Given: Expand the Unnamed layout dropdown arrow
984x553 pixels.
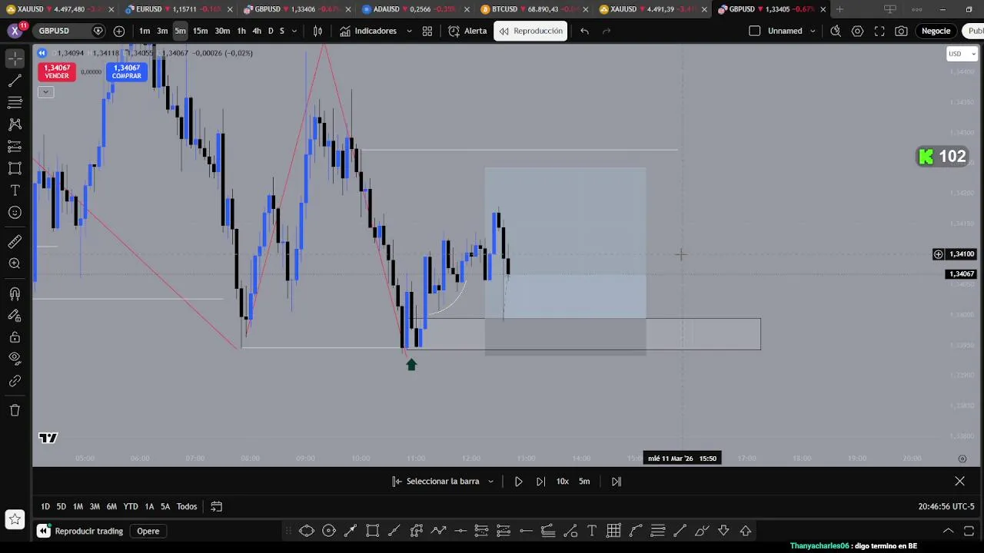Looking at the screenshot, I should 813,31.
